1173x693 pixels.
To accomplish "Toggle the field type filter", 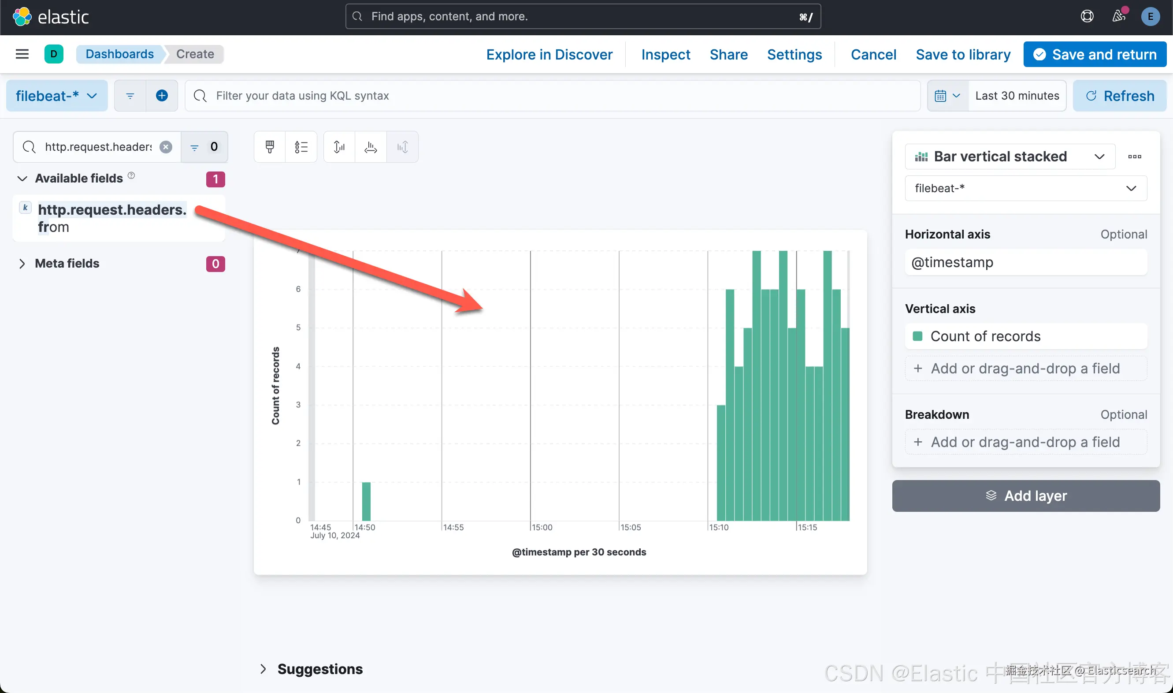I will coord(204,147).
